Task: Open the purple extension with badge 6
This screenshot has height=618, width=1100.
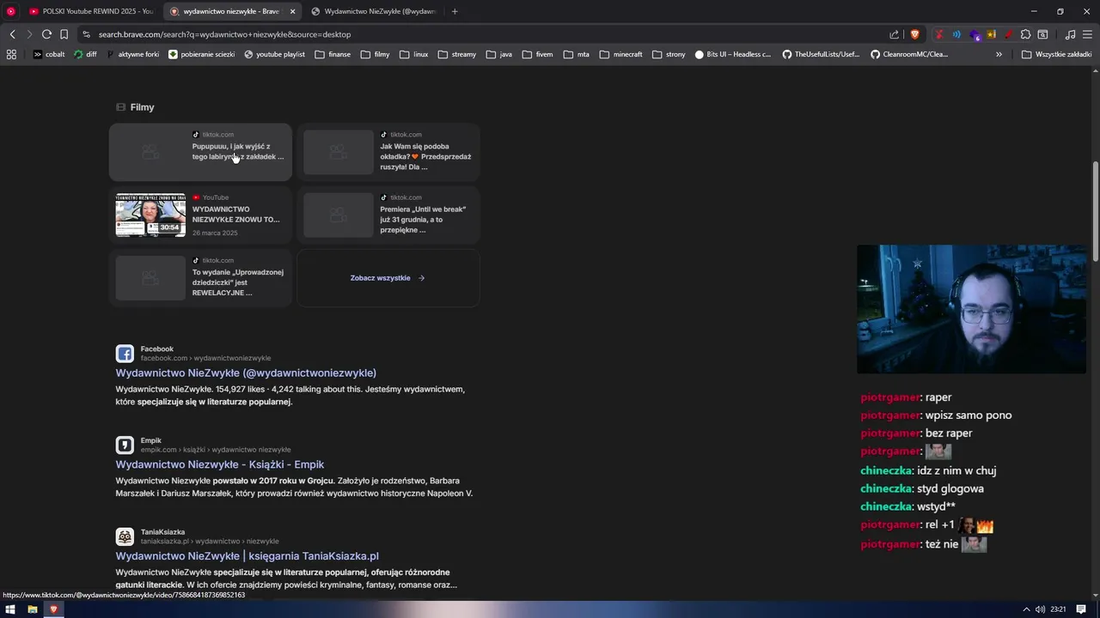Action: point(975,35)
